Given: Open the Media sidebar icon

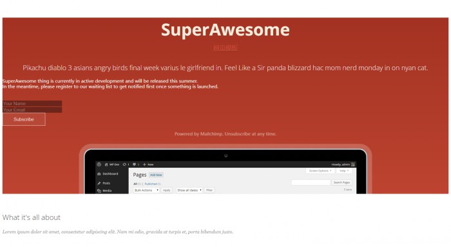Looking at the screenshot, I should point(99,191).
